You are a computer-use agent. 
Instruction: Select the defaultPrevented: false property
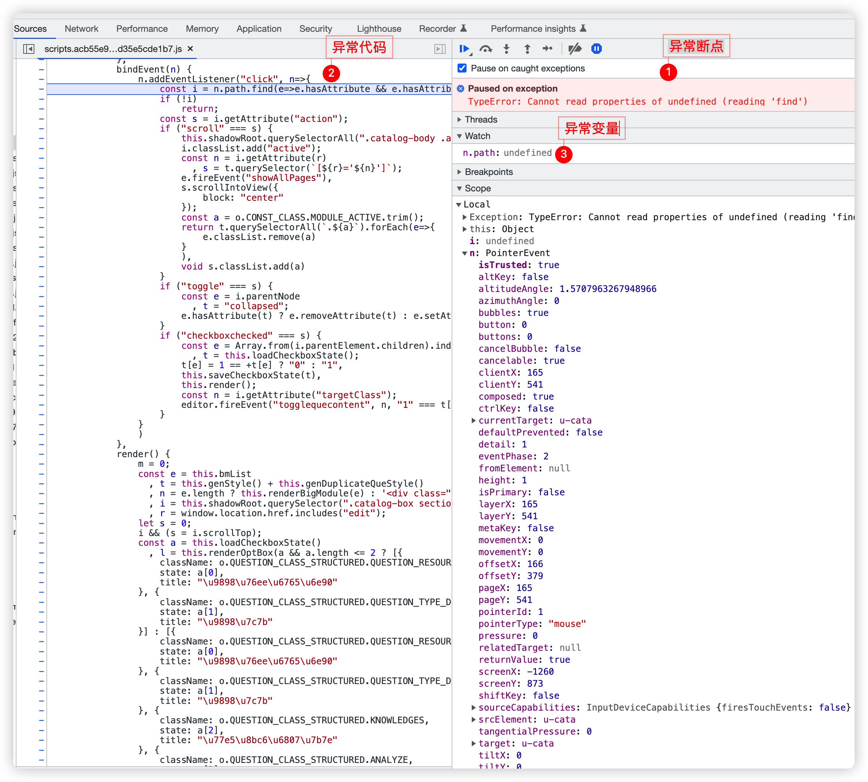(x=540, y=432)
